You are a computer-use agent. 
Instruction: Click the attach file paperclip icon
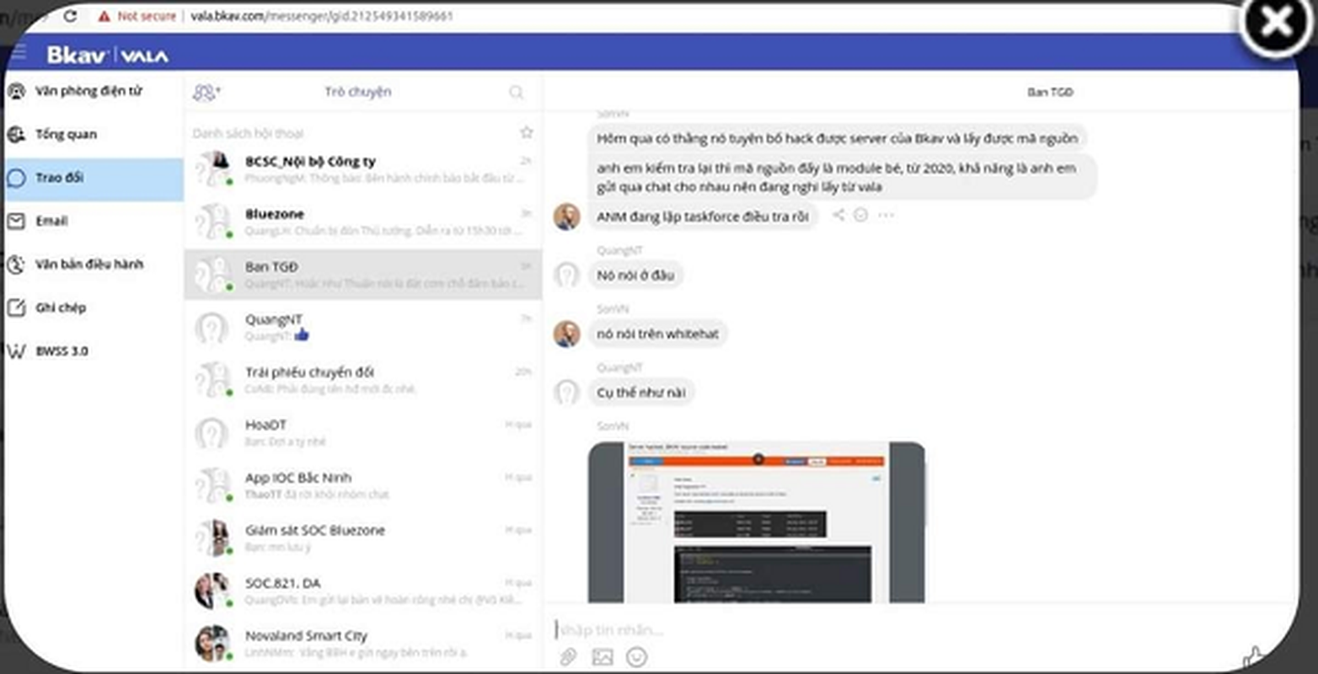(x=569, y=656)
